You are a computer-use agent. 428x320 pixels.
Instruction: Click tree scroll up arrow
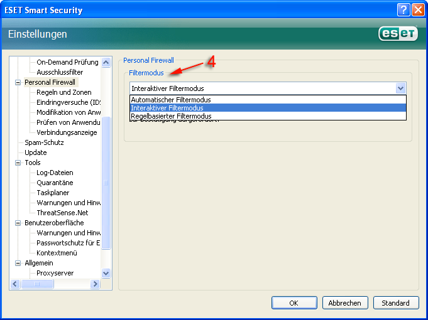pos(106,62)
